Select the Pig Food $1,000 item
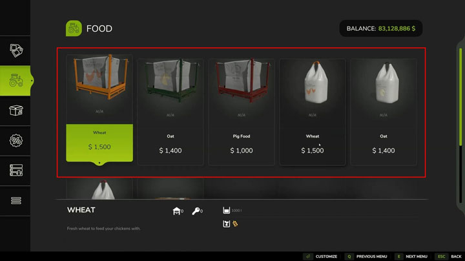Screen dimensions: 465x261 (242, 112)
